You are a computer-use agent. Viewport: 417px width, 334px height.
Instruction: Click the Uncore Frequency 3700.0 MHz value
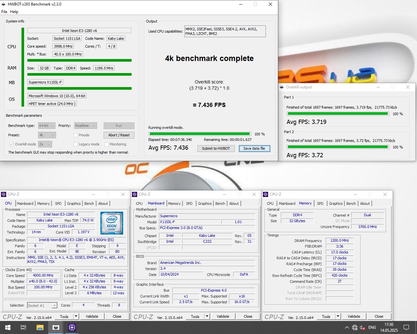(367, 227)
